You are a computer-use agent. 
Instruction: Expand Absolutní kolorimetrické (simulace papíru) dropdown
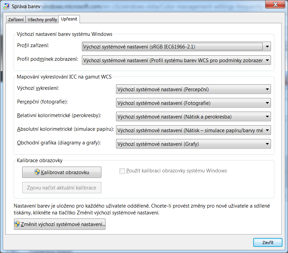tap(267, 130)
